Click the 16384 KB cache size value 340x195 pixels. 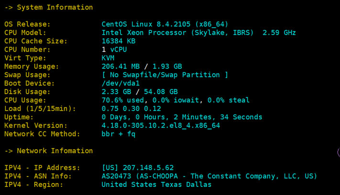point(119,41)
